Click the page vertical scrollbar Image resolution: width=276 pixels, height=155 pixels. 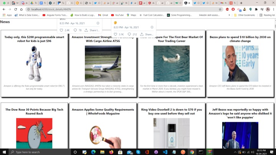click(275, 83)
